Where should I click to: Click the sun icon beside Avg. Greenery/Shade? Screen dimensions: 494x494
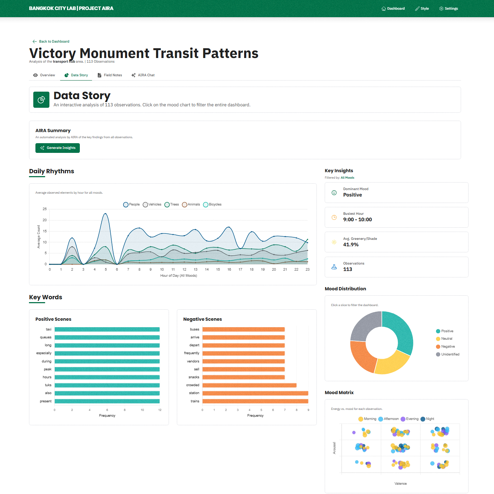(334, 242)
